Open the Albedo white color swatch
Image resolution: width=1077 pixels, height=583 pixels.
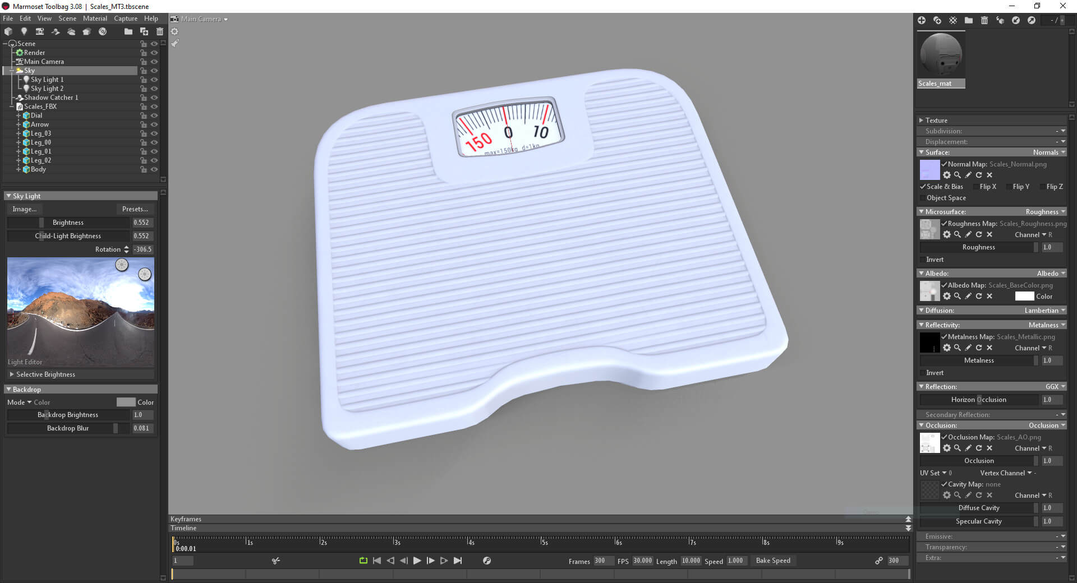(1024, 296)
